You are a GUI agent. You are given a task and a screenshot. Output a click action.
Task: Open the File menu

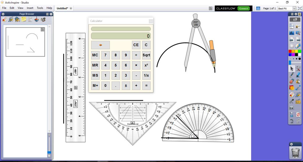click(x=4, y=8)
